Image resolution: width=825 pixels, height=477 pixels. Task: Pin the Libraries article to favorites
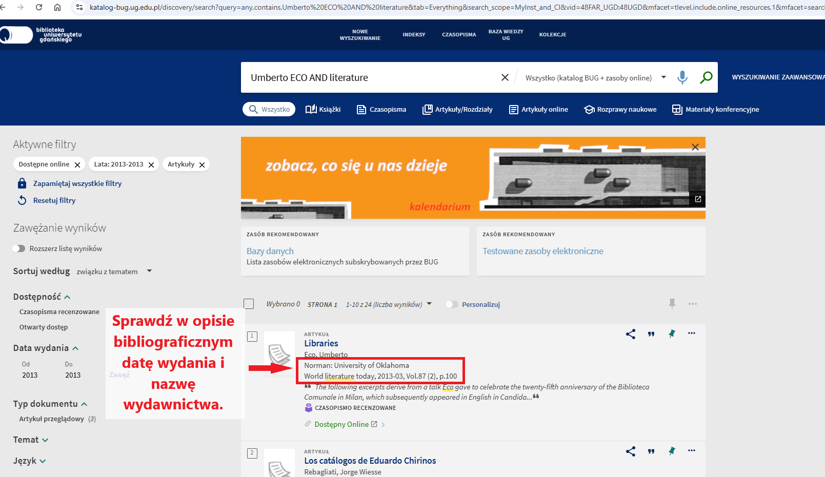click(x=672, y=334)
